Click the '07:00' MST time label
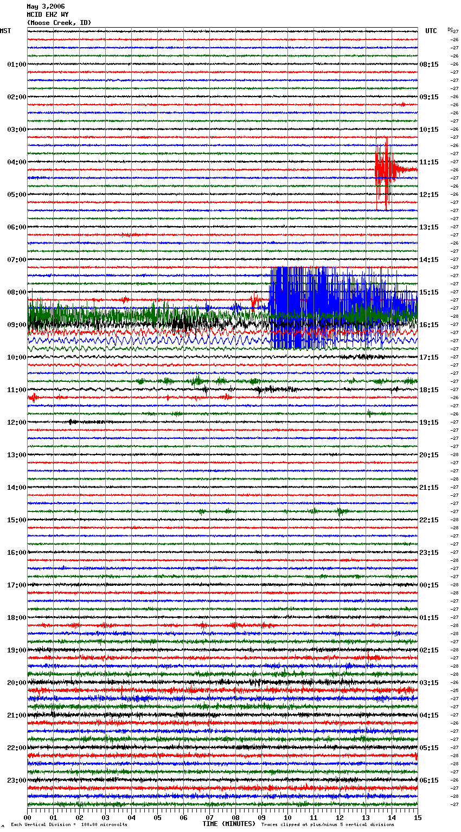 [x=17, y=260]
